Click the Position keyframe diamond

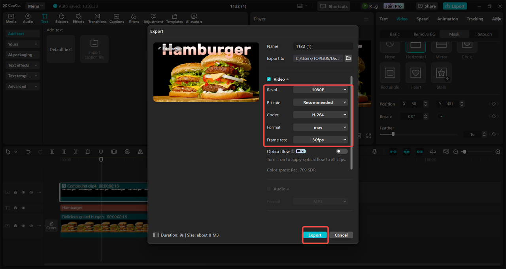click(493, 104)
